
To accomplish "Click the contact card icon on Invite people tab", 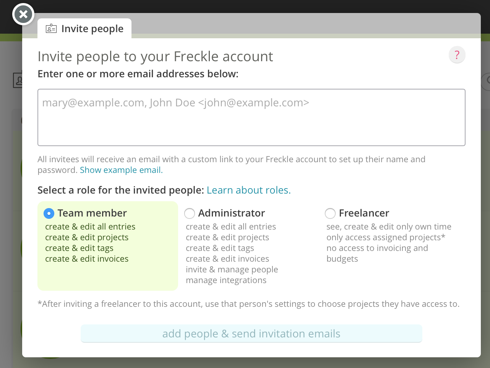I will (51, 28).
